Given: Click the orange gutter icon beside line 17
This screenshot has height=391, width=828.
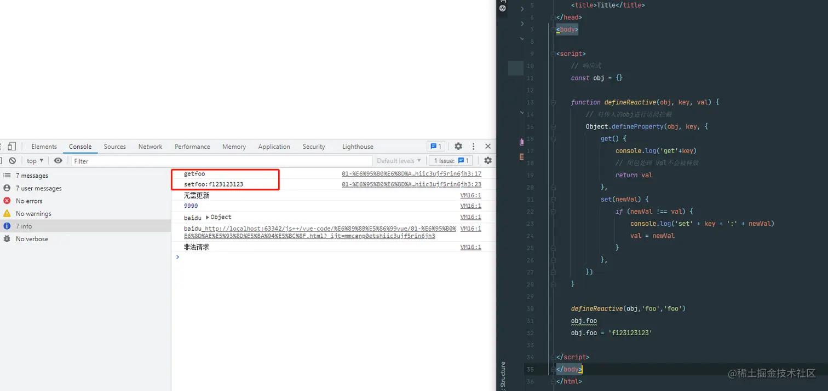Looking at the screenshot, I should point(521,156).
